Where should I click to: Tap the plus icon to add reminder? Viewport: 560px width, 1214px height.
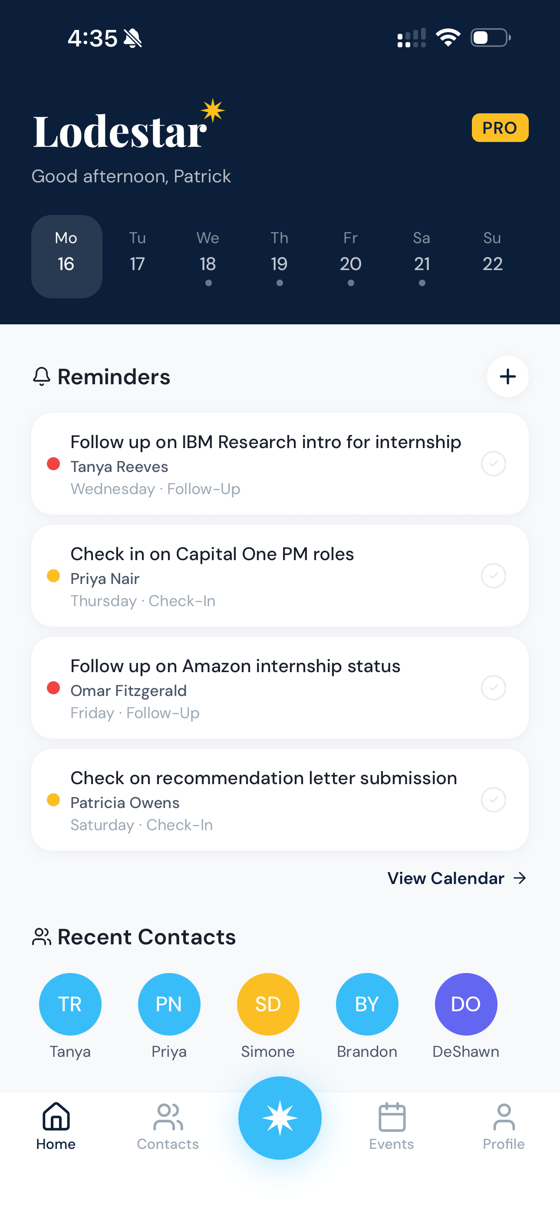507,376
